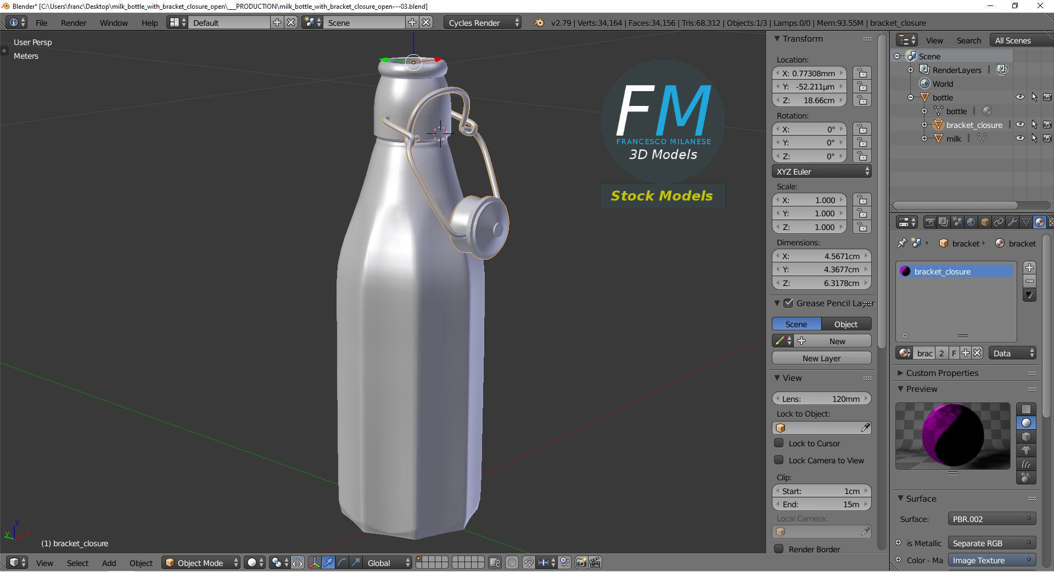This screenshot has height=572, width=1054.
Task: Open the Cycles Render engine dropdown
Action: [482, 23]
